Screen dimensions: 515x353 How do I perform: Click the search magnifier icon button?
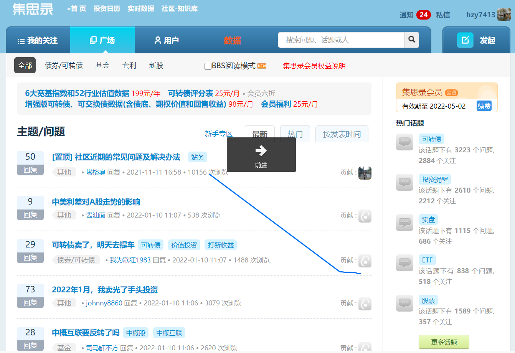412,40
